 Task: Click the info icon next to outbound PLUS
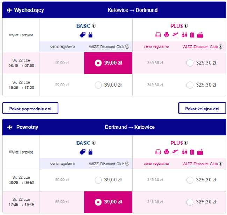186,26
